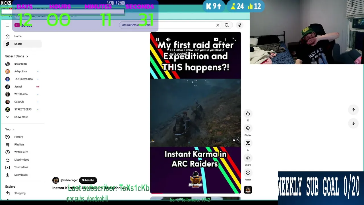Like this Short
The width and height of the screenshot is (364, 205).
coord(248,114)
